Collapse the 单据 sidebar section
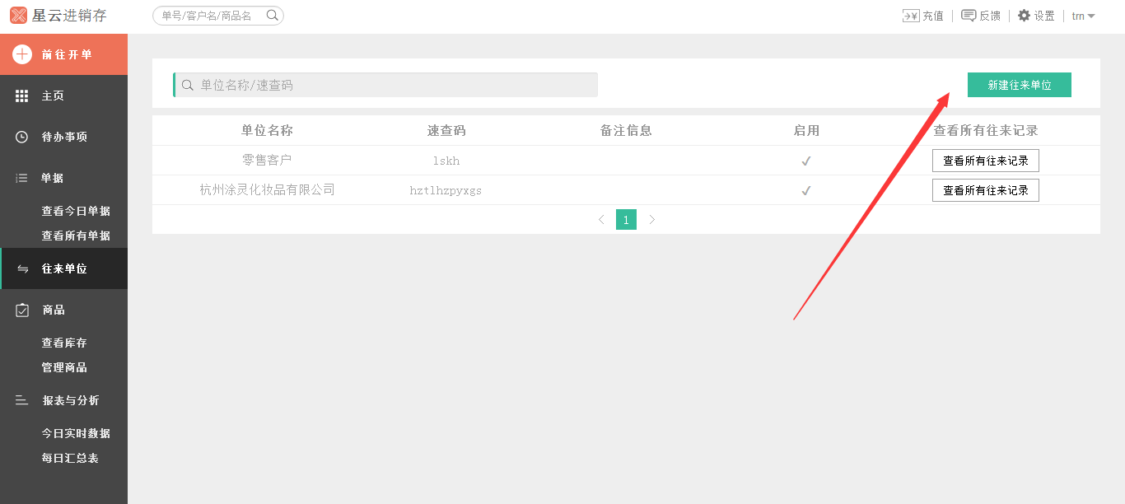This screenshot has height=504, width=1125. 53,178
